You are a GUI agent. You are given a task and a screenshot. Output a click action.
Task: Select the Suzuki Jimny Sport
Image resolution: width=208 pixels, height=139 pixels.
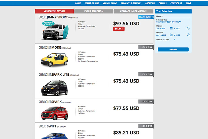[119, 29]
